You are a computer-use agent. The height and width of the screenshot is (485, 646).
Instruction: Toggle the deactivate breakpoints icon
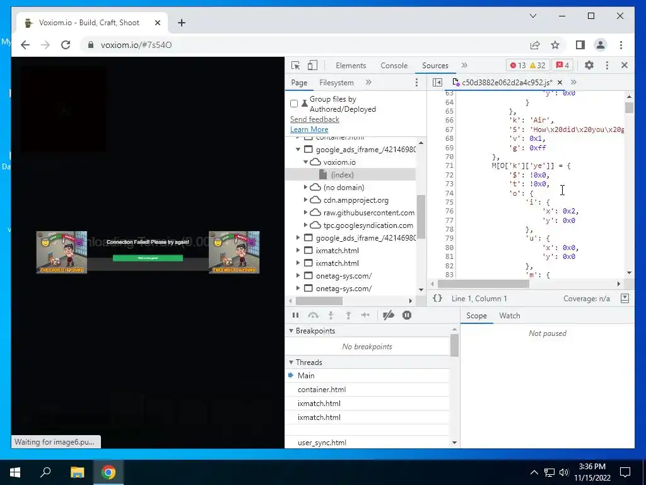click(x=389, y=315)
